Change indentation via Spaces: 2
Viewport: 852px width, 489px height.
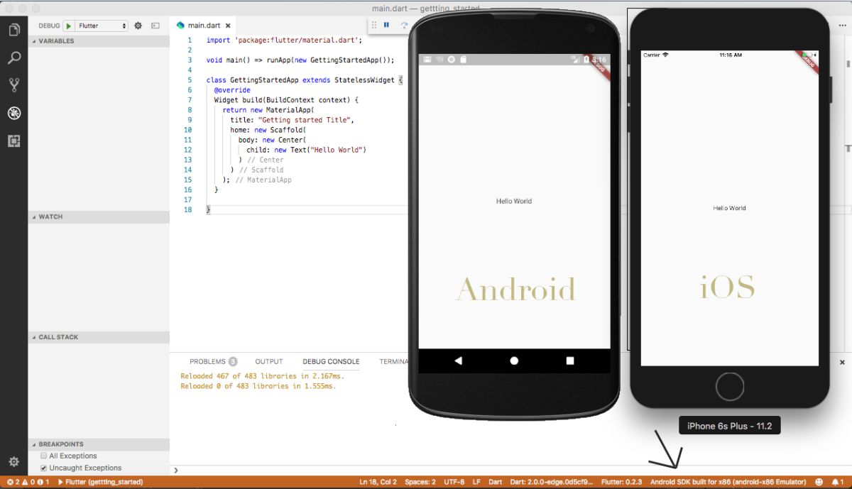420,482
